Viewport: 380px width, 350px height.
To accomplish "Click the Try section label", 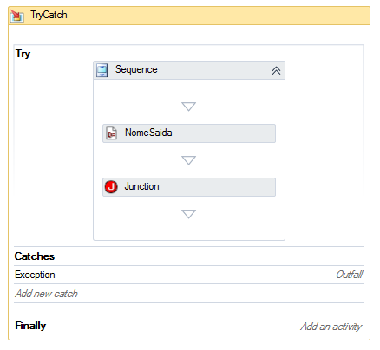I will coord(23,54).
